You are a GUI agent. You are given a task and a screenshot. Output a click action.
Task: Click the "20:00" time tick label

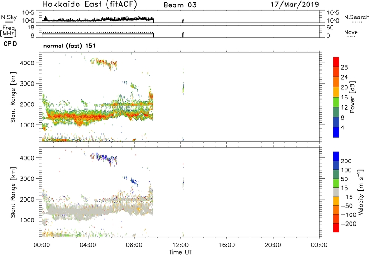tap(273, 245)
